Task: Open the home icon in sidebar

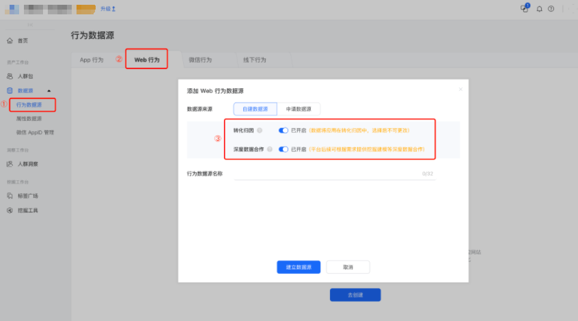Action: [10, 40]
